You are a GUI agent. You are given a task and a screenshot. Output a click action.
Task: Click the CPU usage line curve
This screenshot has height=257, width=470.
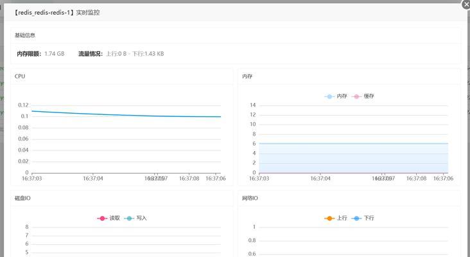(126, 114)
